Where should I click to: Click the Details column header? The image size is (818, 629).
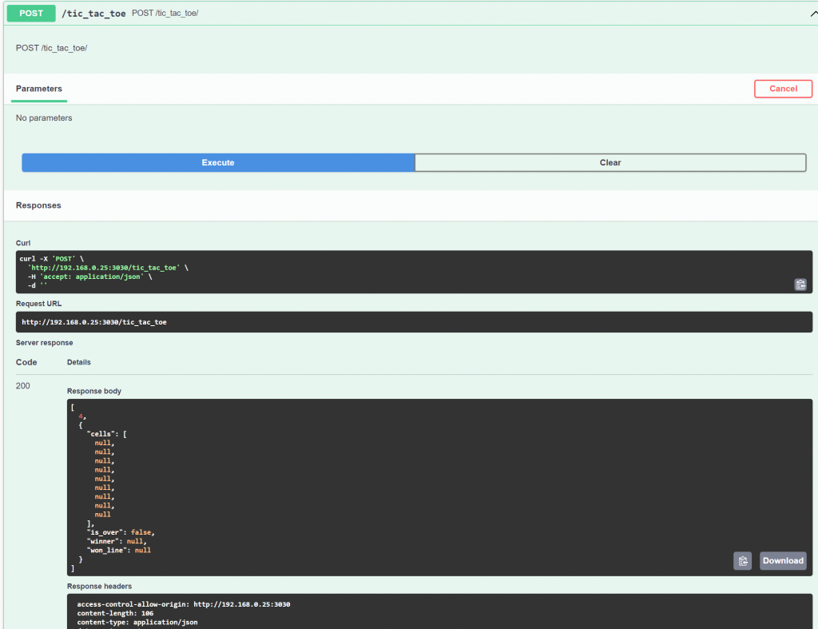[x=79, y=362]
